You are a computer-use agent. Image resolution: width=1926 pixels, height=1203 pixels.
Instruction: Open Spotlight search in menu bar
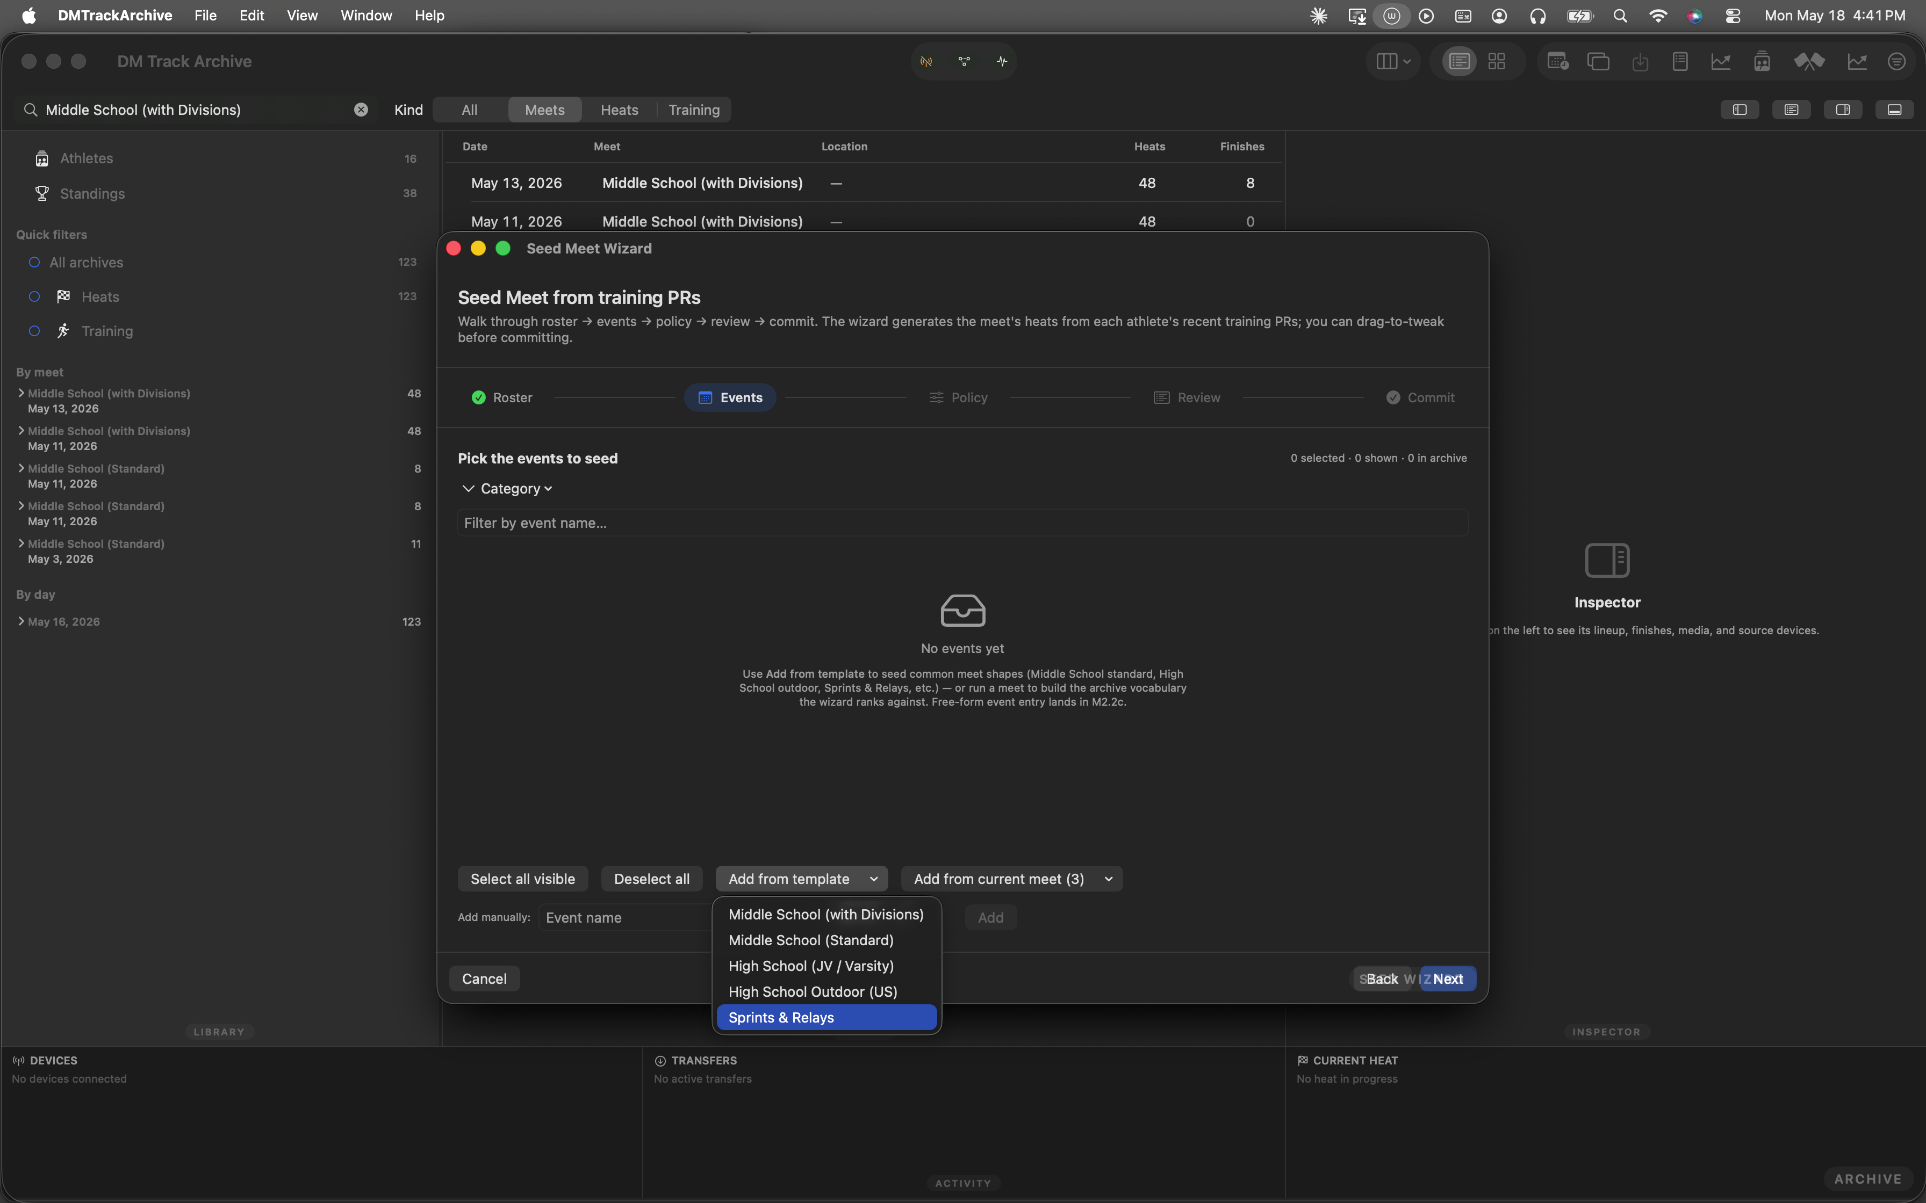[x=1620, y=15]
